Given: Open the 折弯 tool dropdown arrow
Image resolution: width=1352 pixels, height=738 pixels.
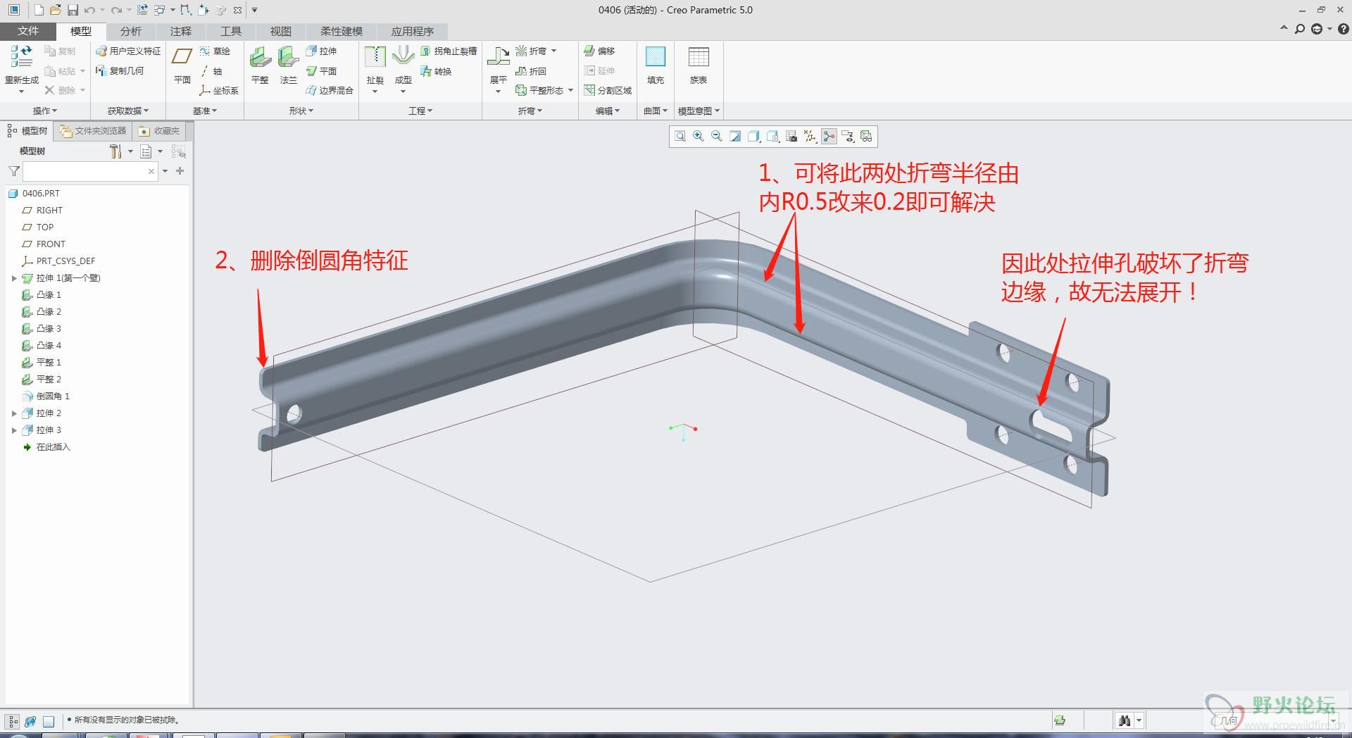Looking at the screenshot, I should click(x=554, y=51).
